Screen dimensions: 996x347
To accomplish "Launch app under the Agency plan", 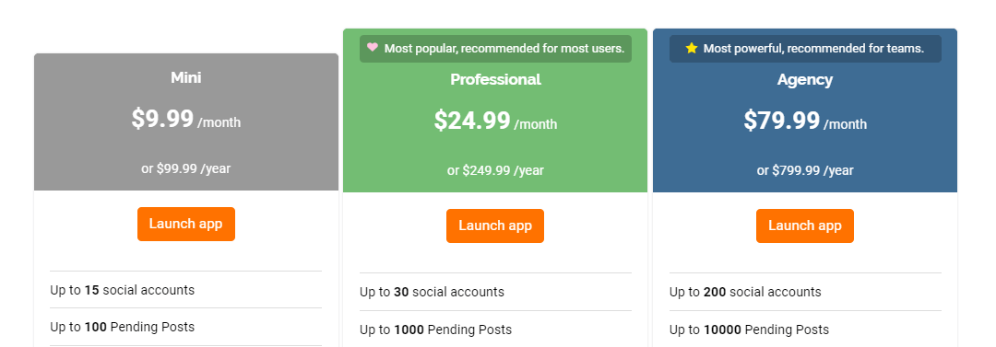I will tap(805, 226).
